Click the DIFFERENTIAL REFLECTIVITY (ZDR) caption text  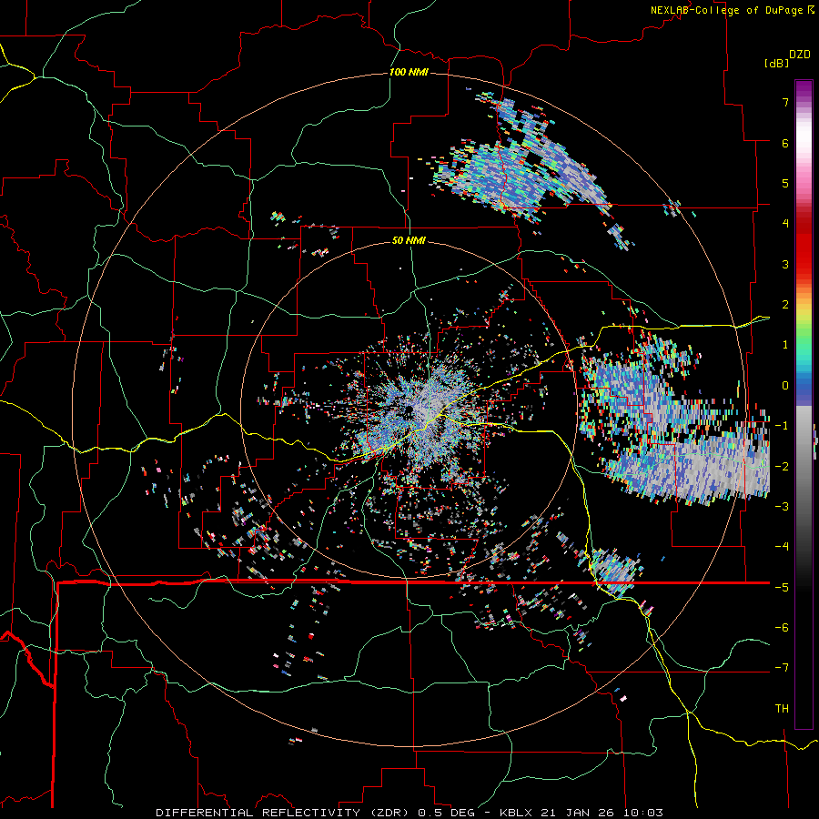pos(284,813)
